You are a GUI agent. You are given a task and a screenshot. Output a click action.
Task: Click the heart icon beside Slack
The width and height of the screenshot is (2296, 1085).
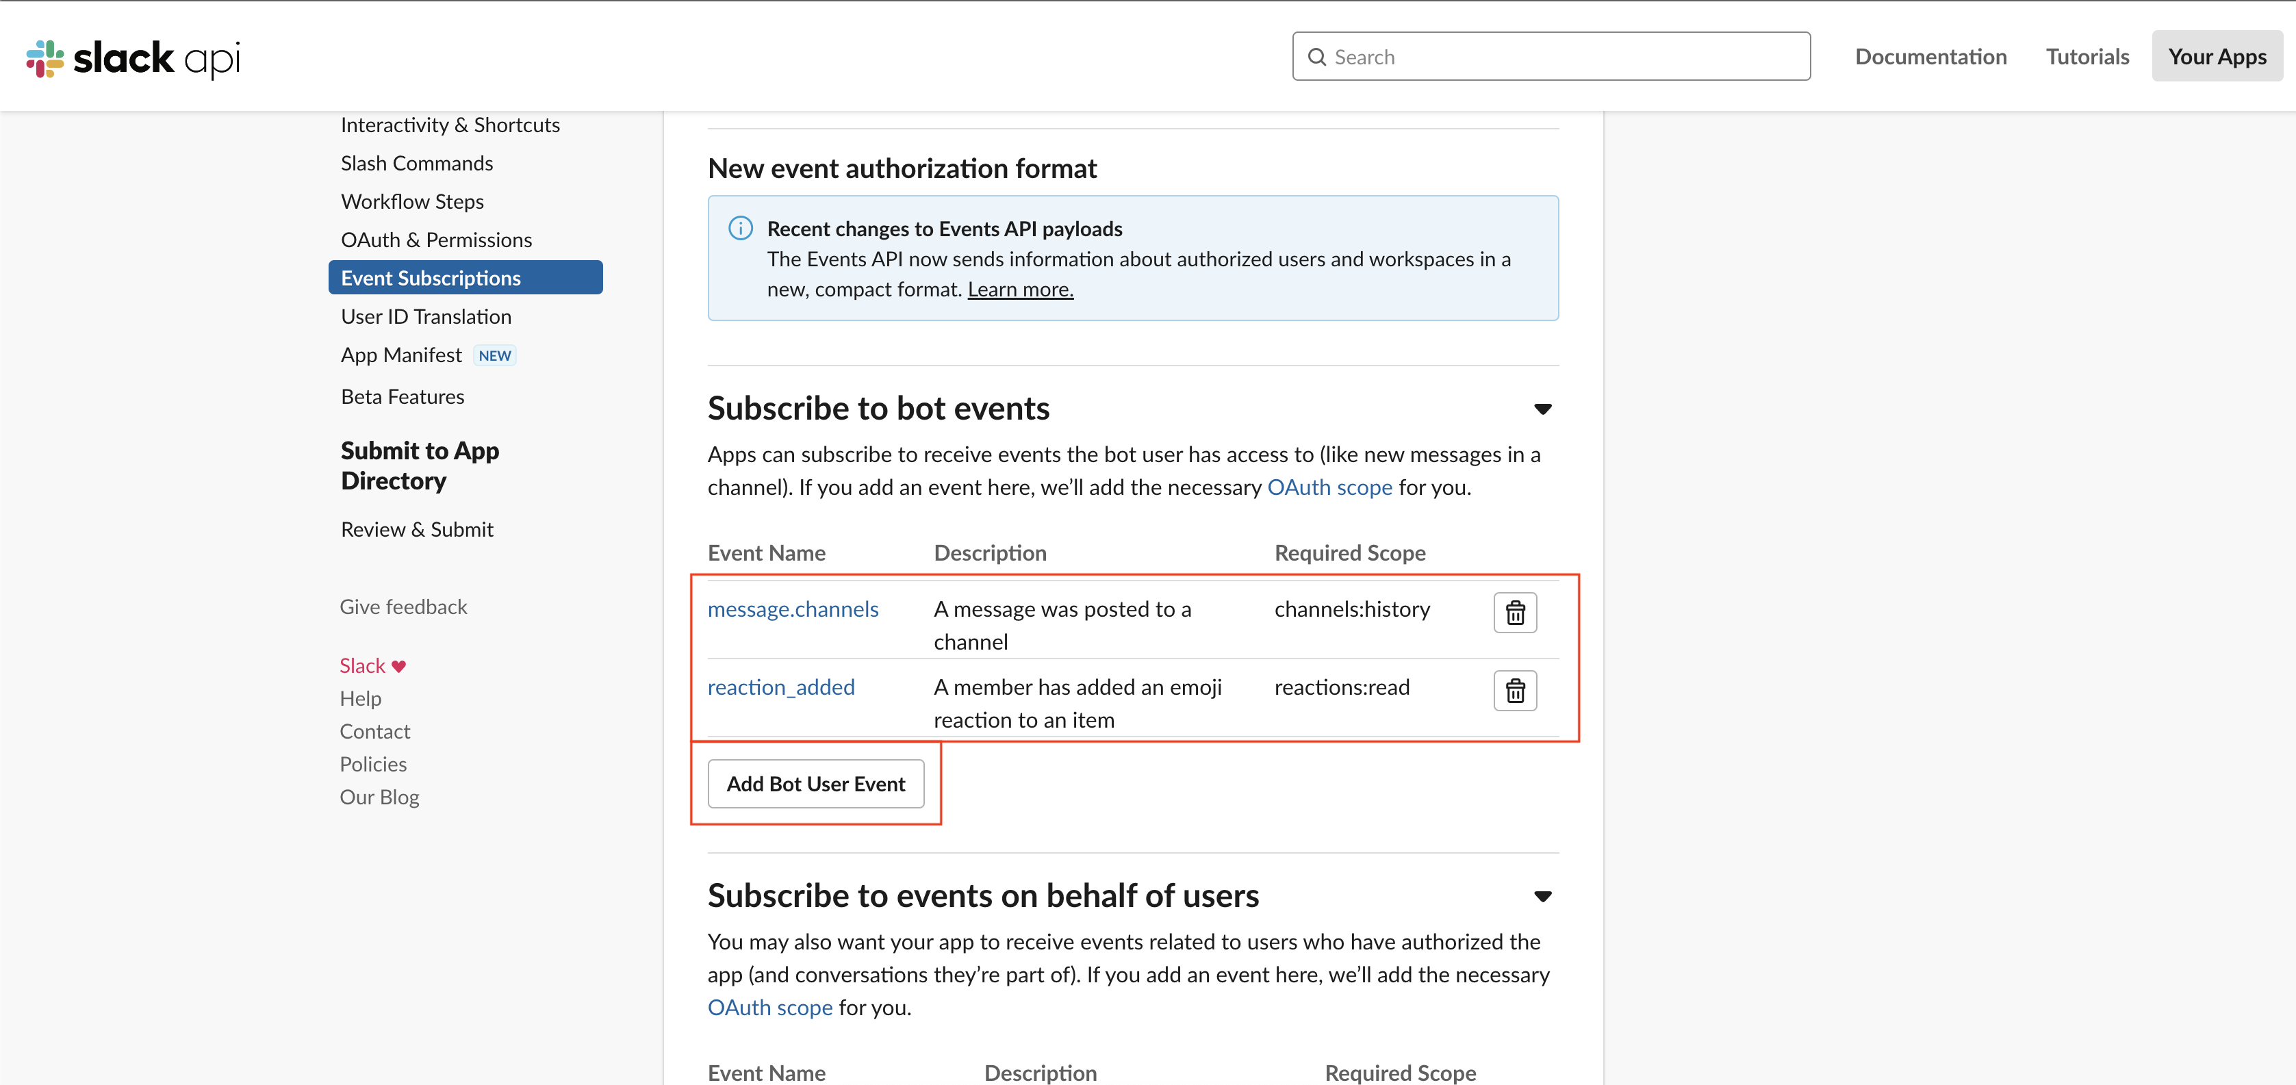(398, 666)
